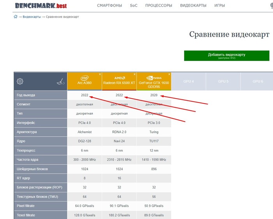The height and width of the screenshot is (219, 273).
Task: Select the empty GPU 5 slot
Action: pos(223,81)
